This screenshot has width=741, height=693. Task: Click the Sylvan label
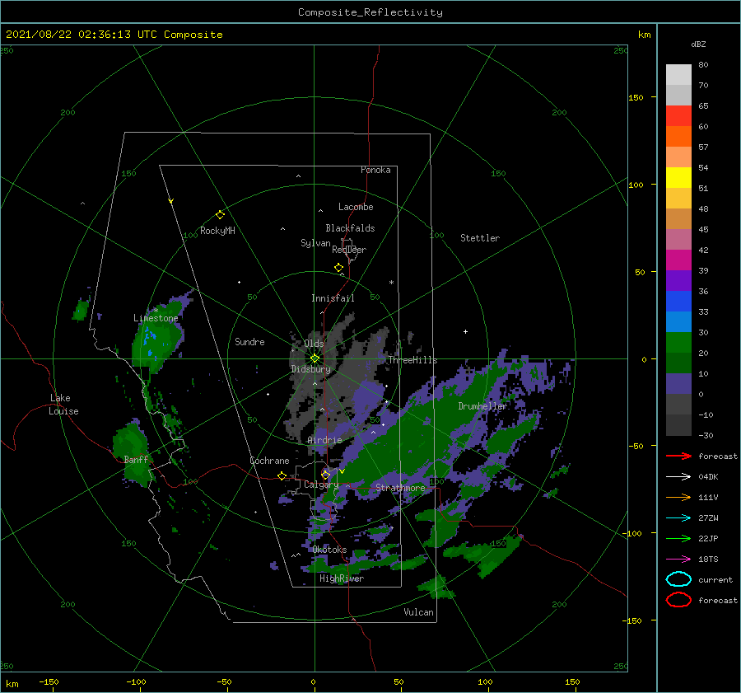pyautogui.click(x=315, y=244)
